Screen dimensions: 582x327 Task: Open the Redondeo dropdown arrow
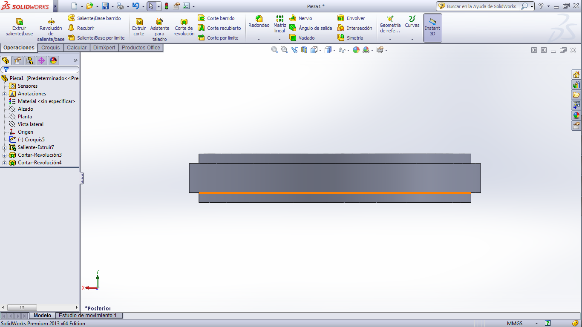click(x=259, y=39)
